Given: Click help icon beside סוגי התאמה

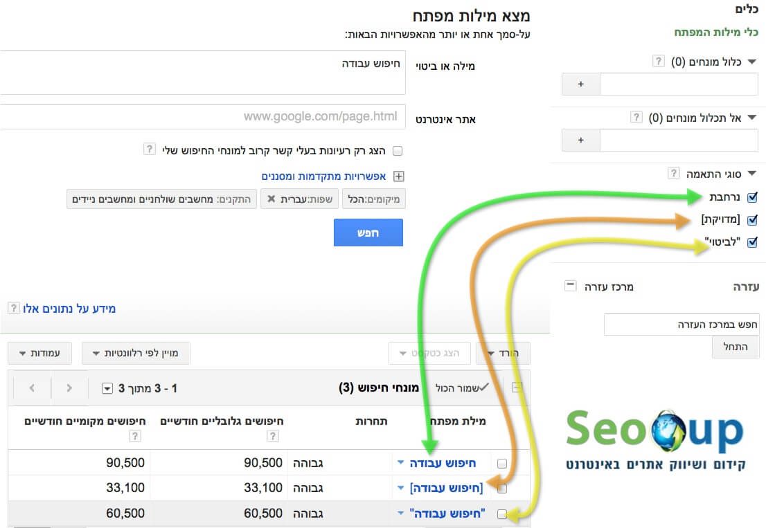Looking at the screenshot, I should [673, 173].
